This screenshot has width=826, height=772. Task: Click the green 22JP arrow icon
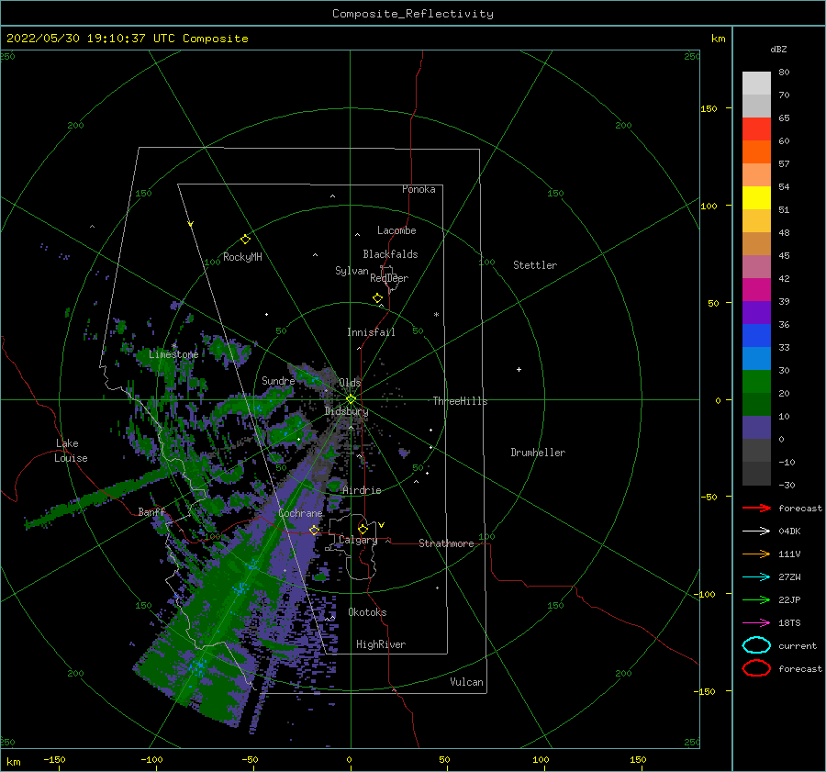tap(756, 599)
